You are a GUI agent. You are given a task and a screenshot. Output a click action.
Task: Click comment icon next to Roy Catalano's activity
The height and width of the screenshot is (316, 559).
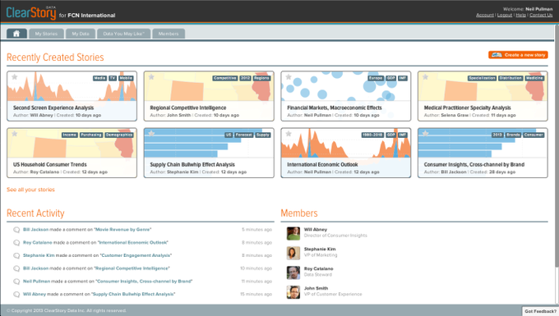click(16, 243)
